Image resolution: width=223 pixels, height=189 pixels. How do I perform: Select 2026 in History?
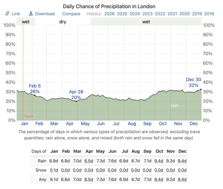(109, 14)
